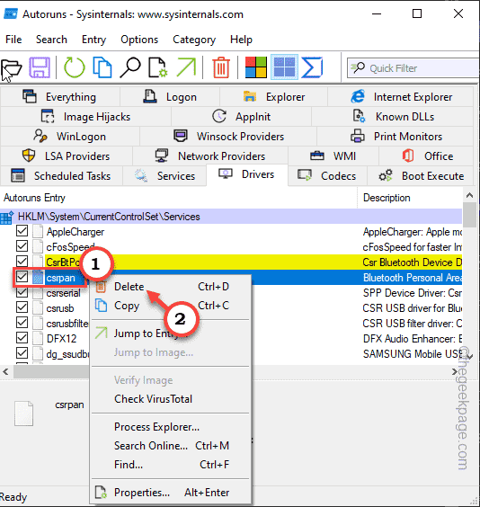Open the Entry menu
480x507 pixels.
(x=93, y=40)
